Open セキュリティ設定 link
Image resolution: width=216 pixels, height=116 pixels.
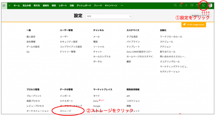coord(69,42)
